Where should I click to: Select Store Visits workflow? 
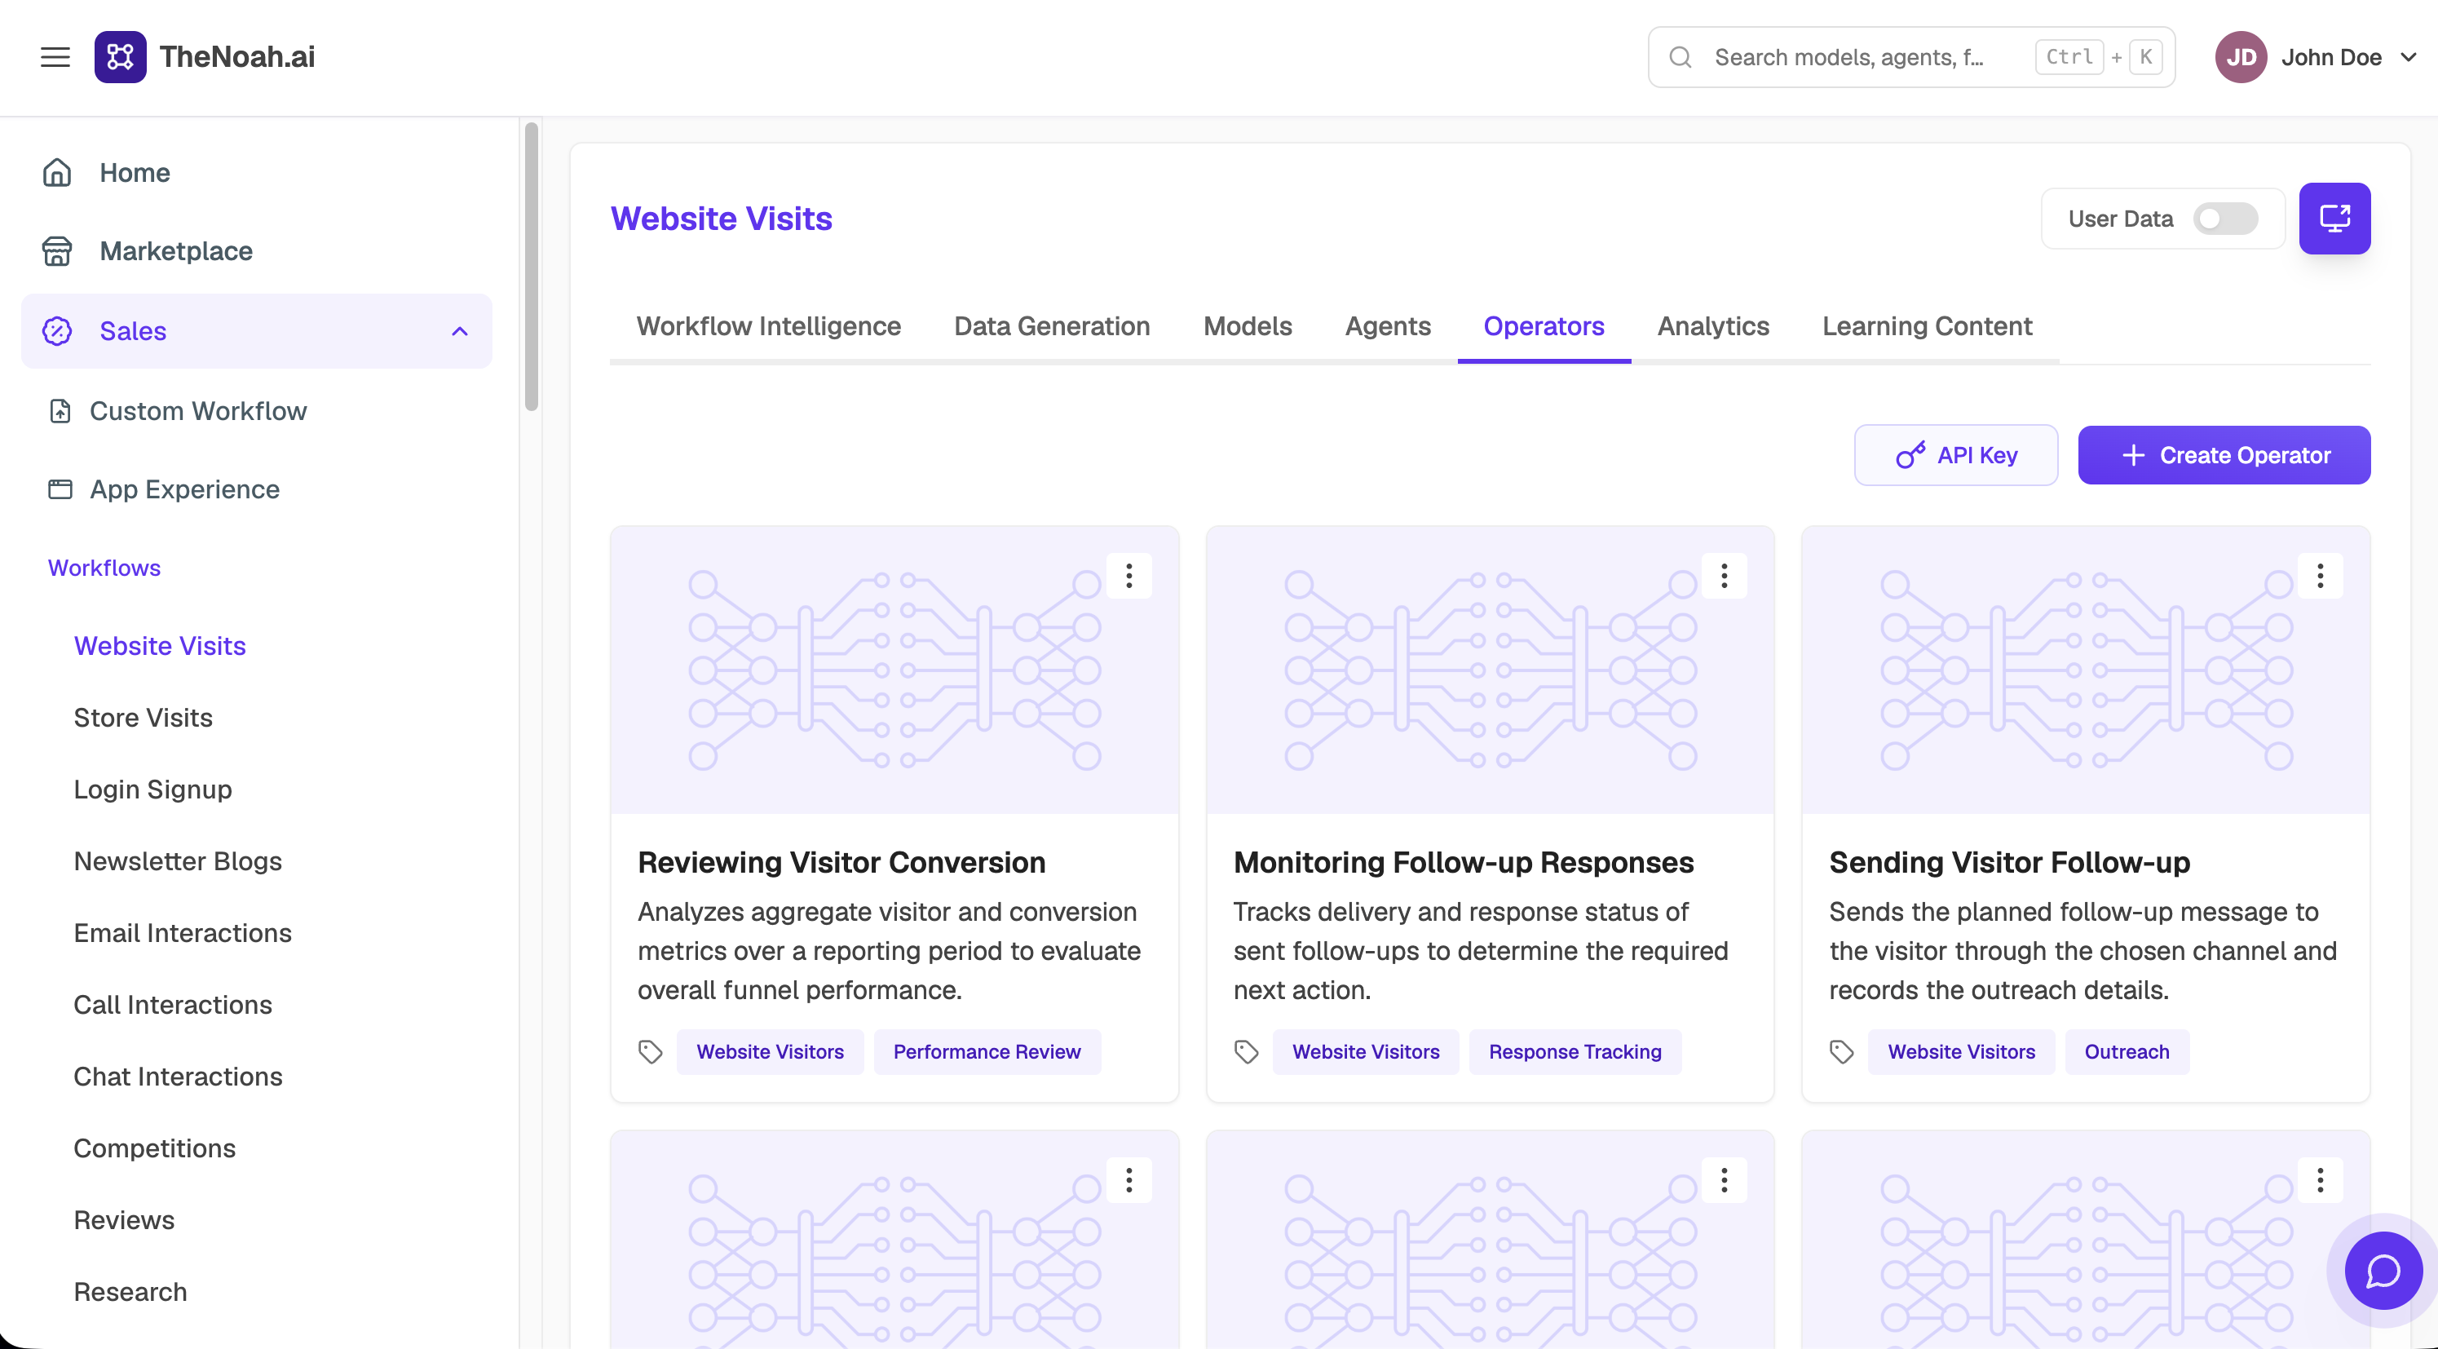click(143, 718)
